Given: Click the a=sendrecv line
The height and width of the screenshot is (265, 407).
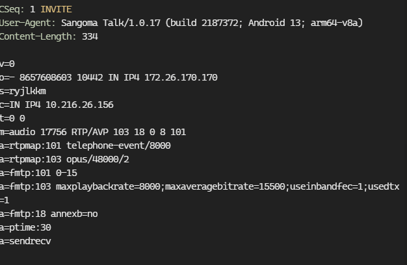Looking at the screenshot, I should [25, 241].
